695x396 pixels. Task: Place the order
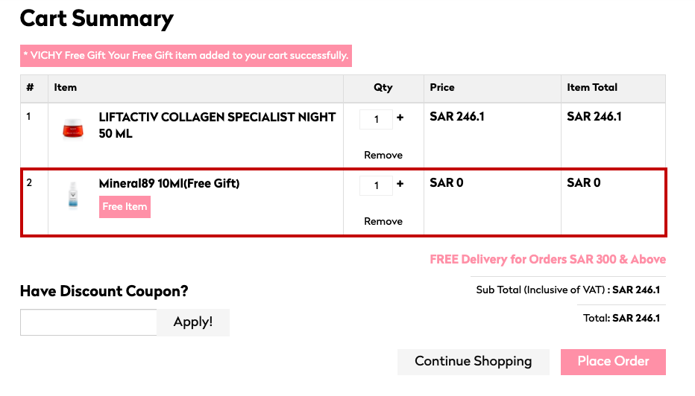click(x=613, y=362)
